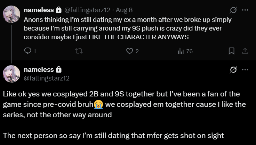The width and height of the screenshot is (256, 145).
Task: Click nameless display name in first tweet
Action: tap(38, 10)
